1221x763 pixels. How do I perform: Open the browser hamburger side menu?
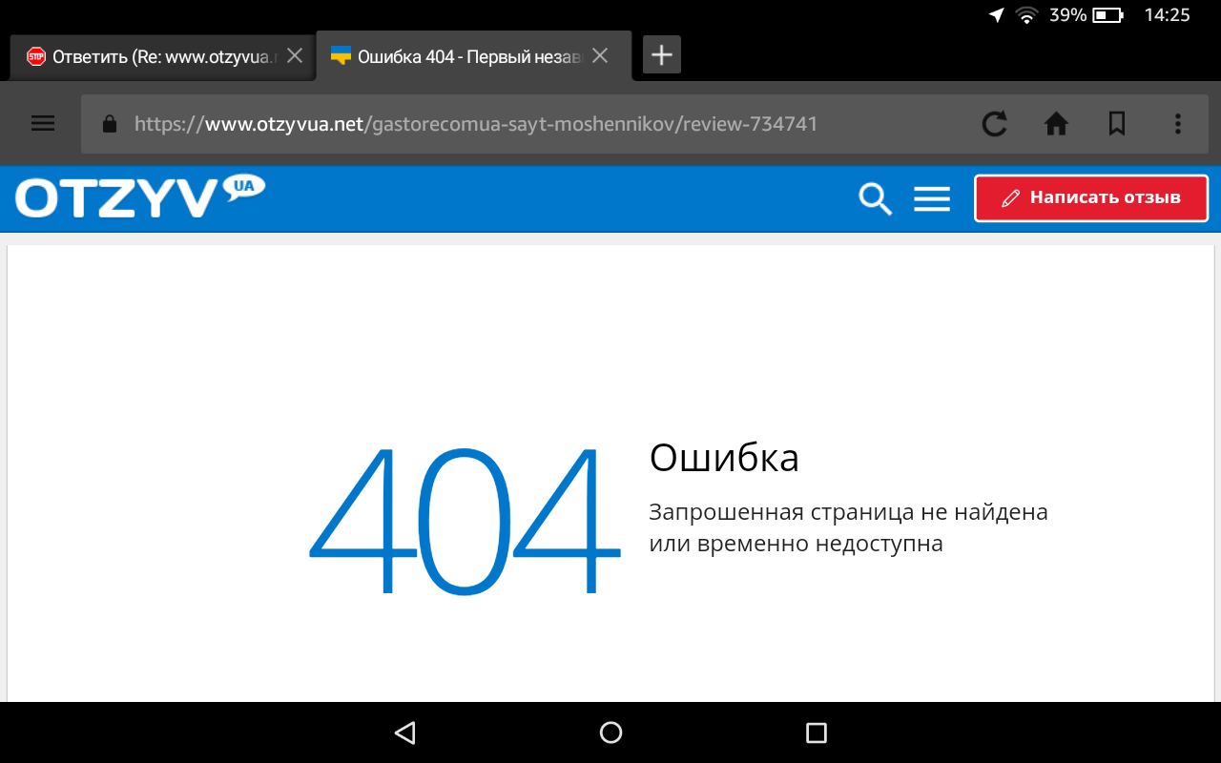pyautogui.click(x=43, y=124)
